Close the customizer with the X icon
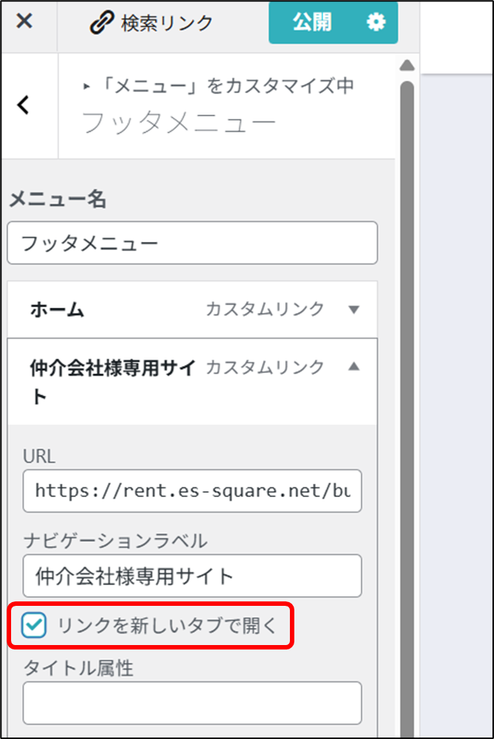 [24, 21]
